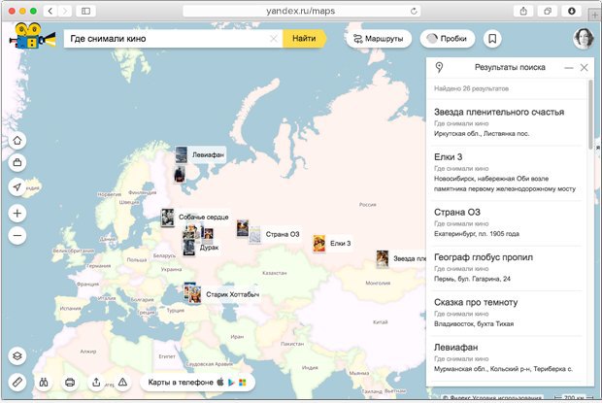Zoom in with the plus map button

coord(17,214)
